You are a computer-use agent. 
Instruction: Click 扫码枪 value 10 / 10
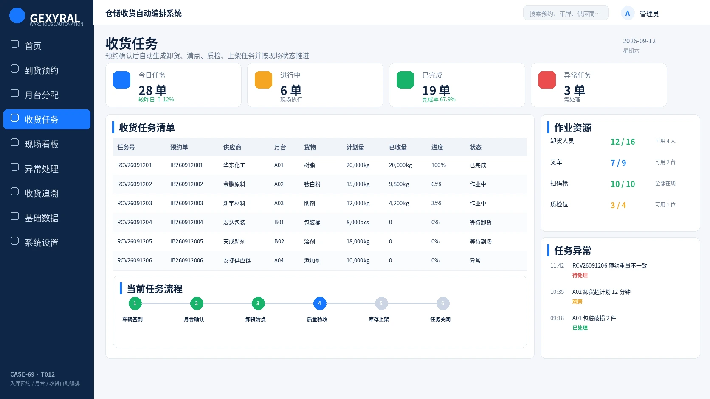(x=623, y=184)
